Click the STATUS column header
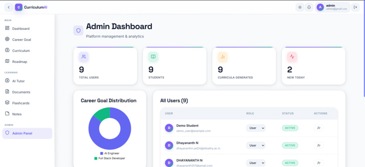This screenshot has width=365, height=167. 288,114
